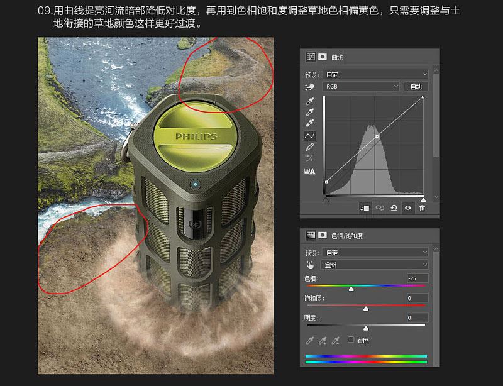Activate the on-image targeted adjustment tool in Curves
Viewport: 503px width, 386px height.
pos(309,87)
